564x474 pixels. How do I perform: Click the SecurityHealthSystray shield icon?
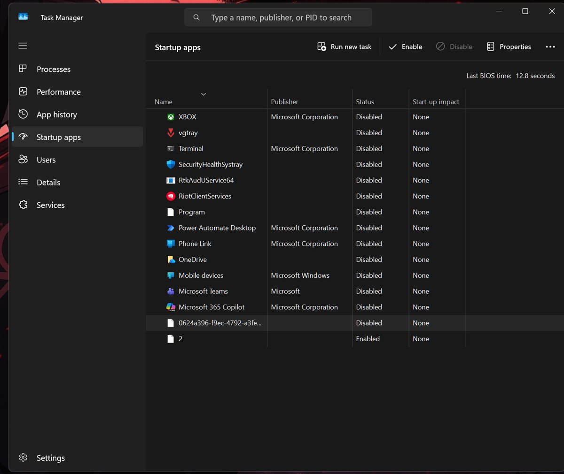point(171,164)
